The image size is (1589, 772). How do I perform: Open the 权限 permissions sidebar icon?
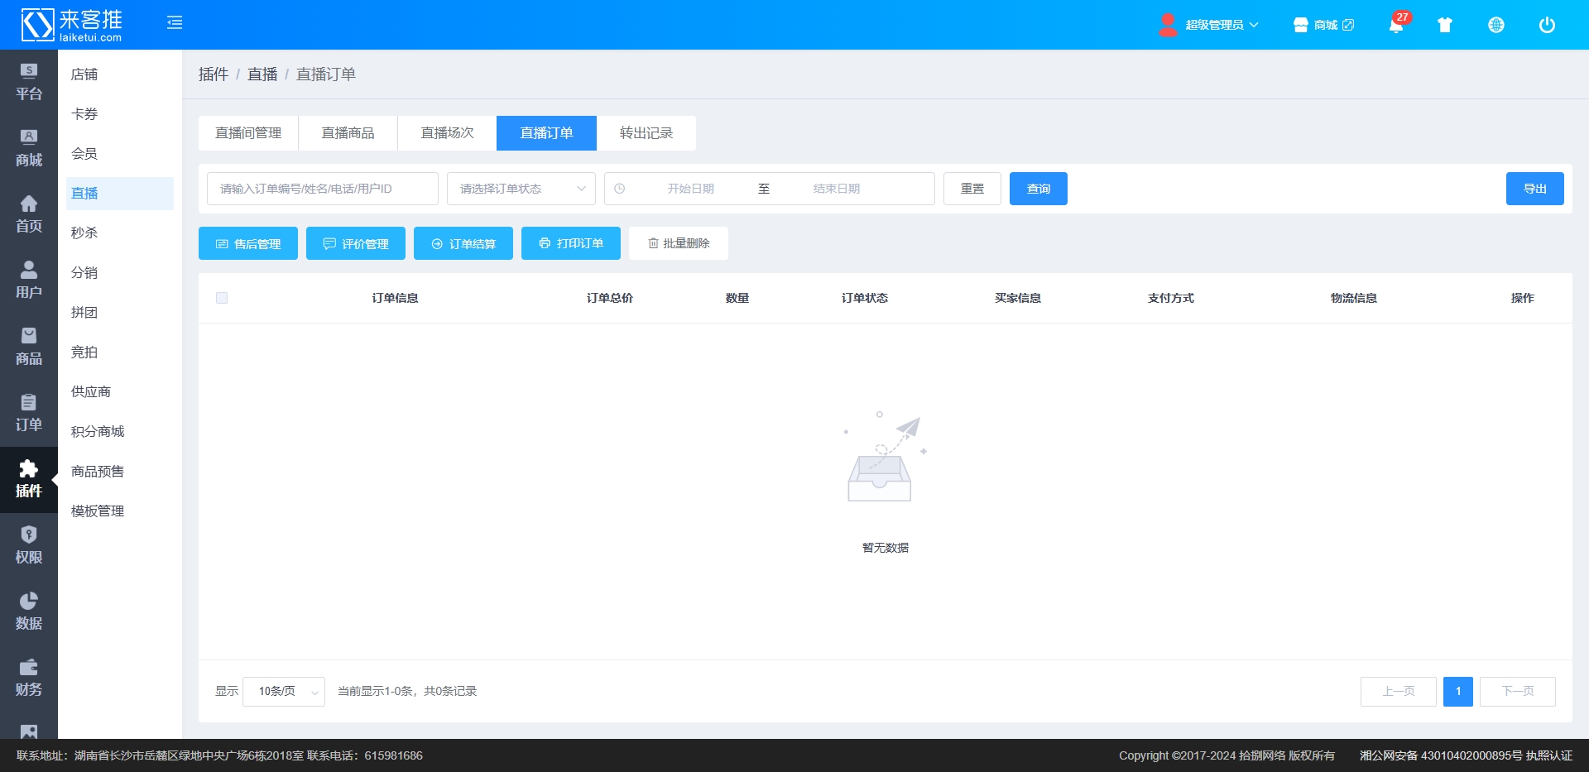(x=29, y=545)
